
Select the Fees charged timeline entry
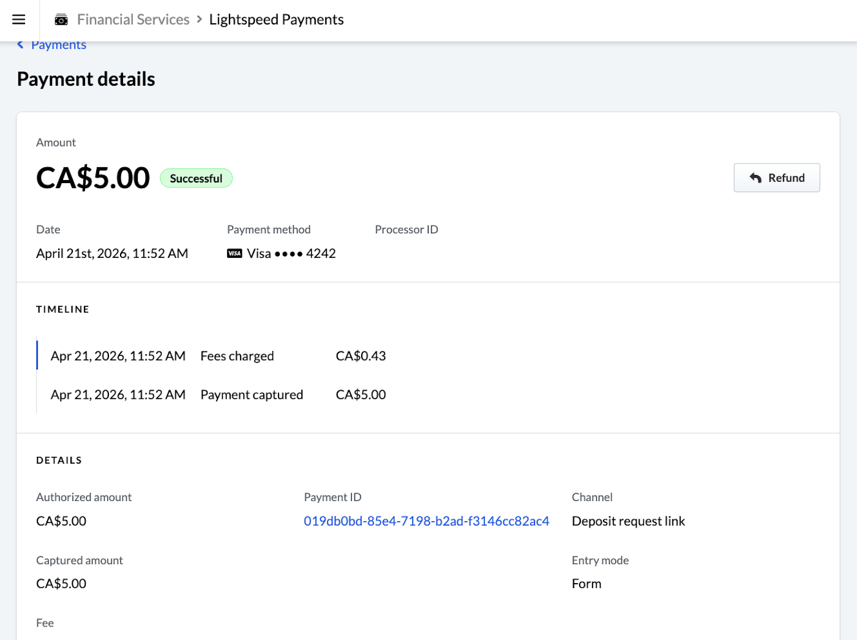tap(237, 356)
